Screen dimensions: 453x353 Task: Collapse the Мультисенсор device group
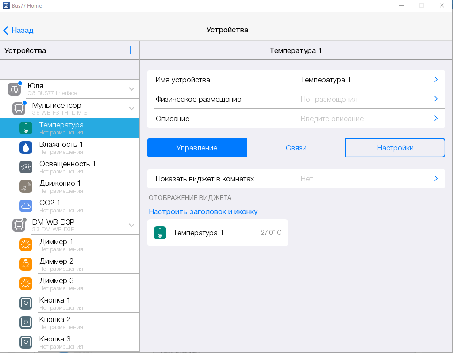point(131,108)
